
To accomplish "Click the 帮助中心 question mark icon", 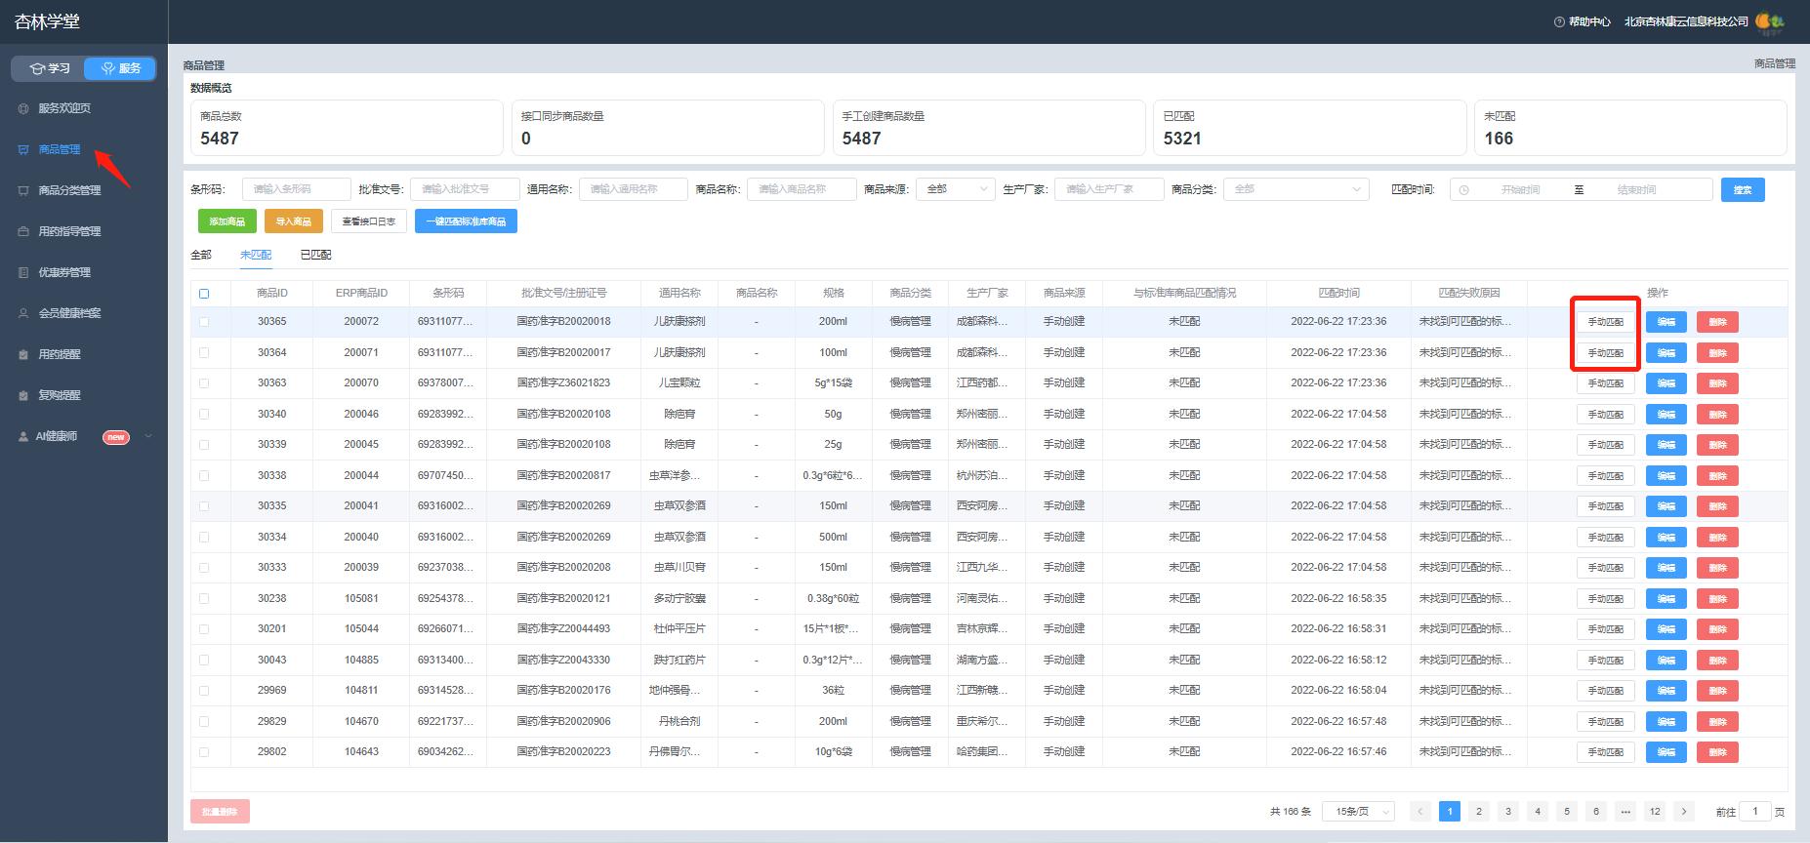I will 1559,21.
